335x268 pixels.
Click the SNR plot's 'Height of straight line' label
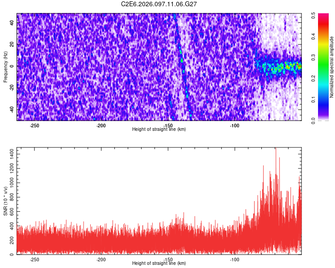159,264
